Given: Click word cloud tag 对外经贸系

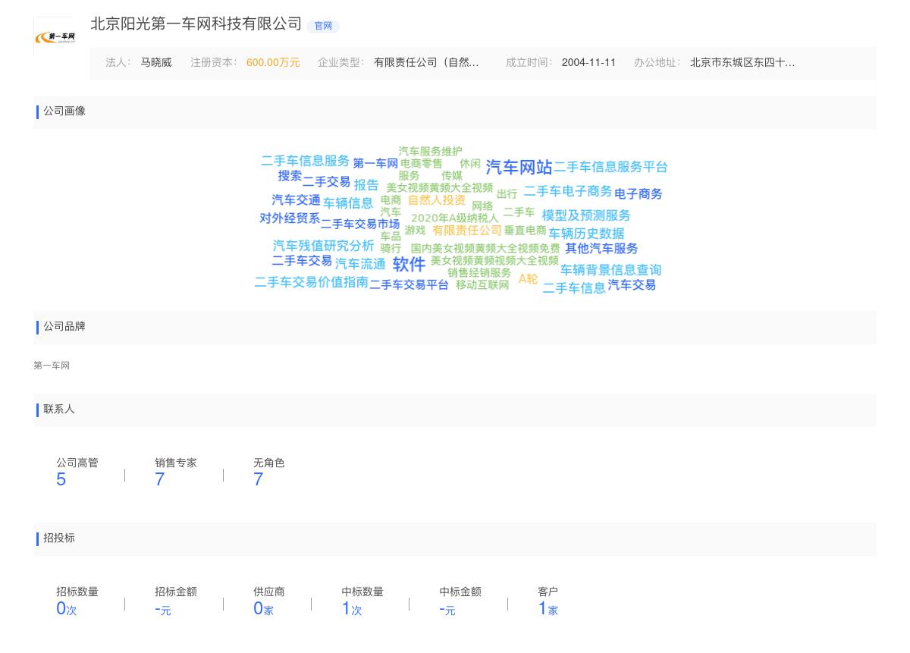Looking at the screenshot, I should point(290,218).
